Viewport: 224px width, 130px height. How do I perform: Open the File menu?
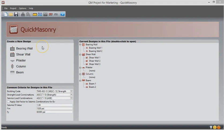click(x=6, y=8)
